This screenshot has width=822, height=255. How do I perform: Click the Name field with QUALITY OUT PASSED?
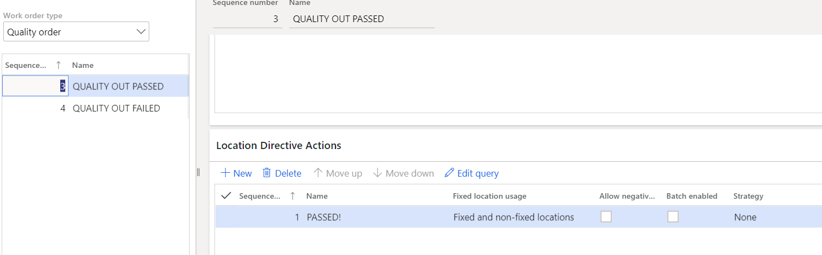click(362, 19)
